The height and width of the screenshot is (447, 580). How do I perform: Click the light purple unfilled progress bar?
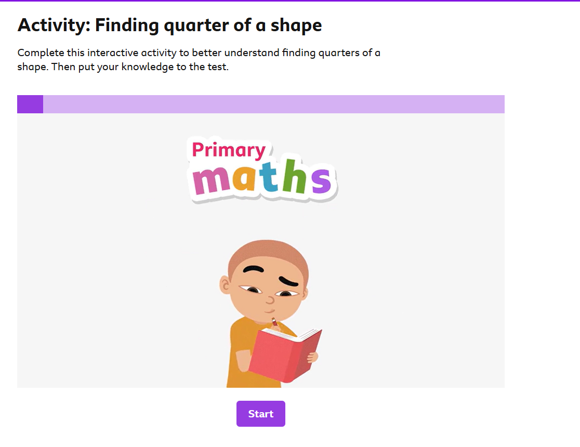coord(274,104)
